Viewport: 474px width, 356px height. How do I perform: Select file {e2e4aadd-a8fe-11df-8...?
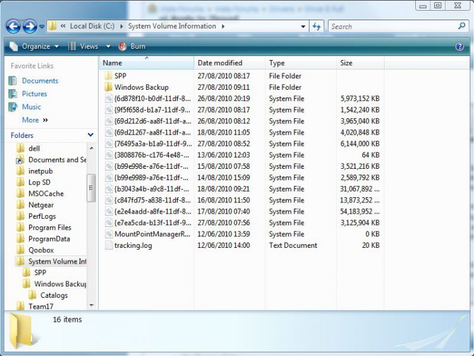pyautogui.click(x=152, y=211)
